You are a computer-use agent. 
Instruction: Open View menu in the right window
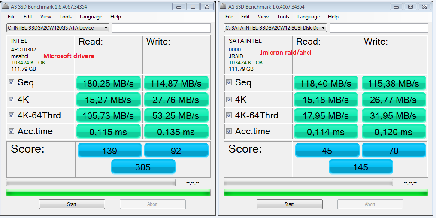point(263,17)
